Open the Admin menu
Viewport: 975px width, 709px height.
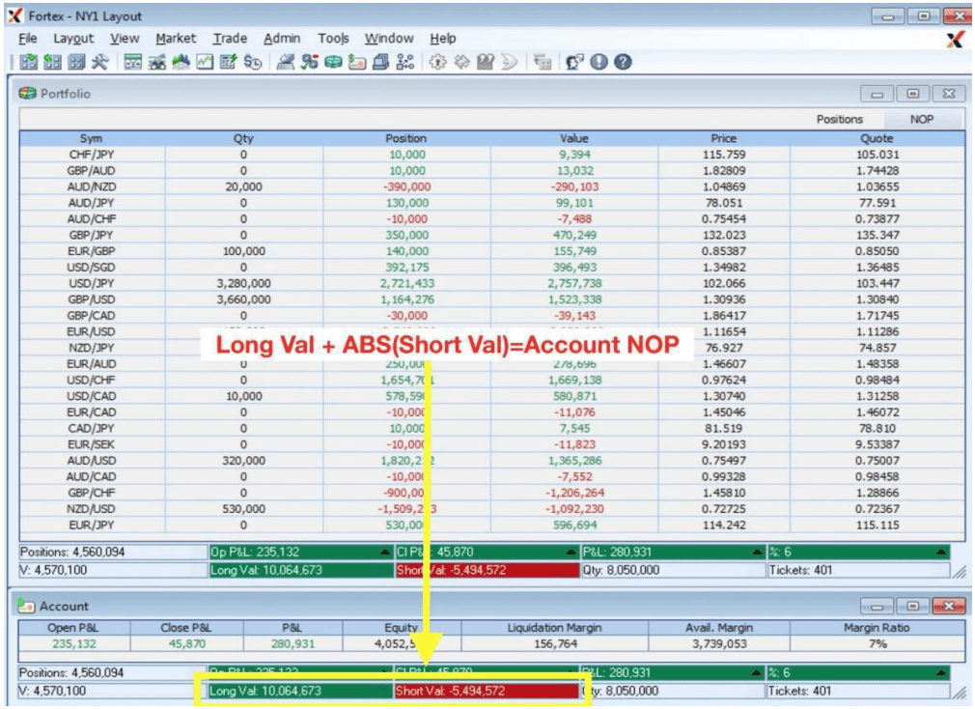pyautogui.click(x=282, y=39)
